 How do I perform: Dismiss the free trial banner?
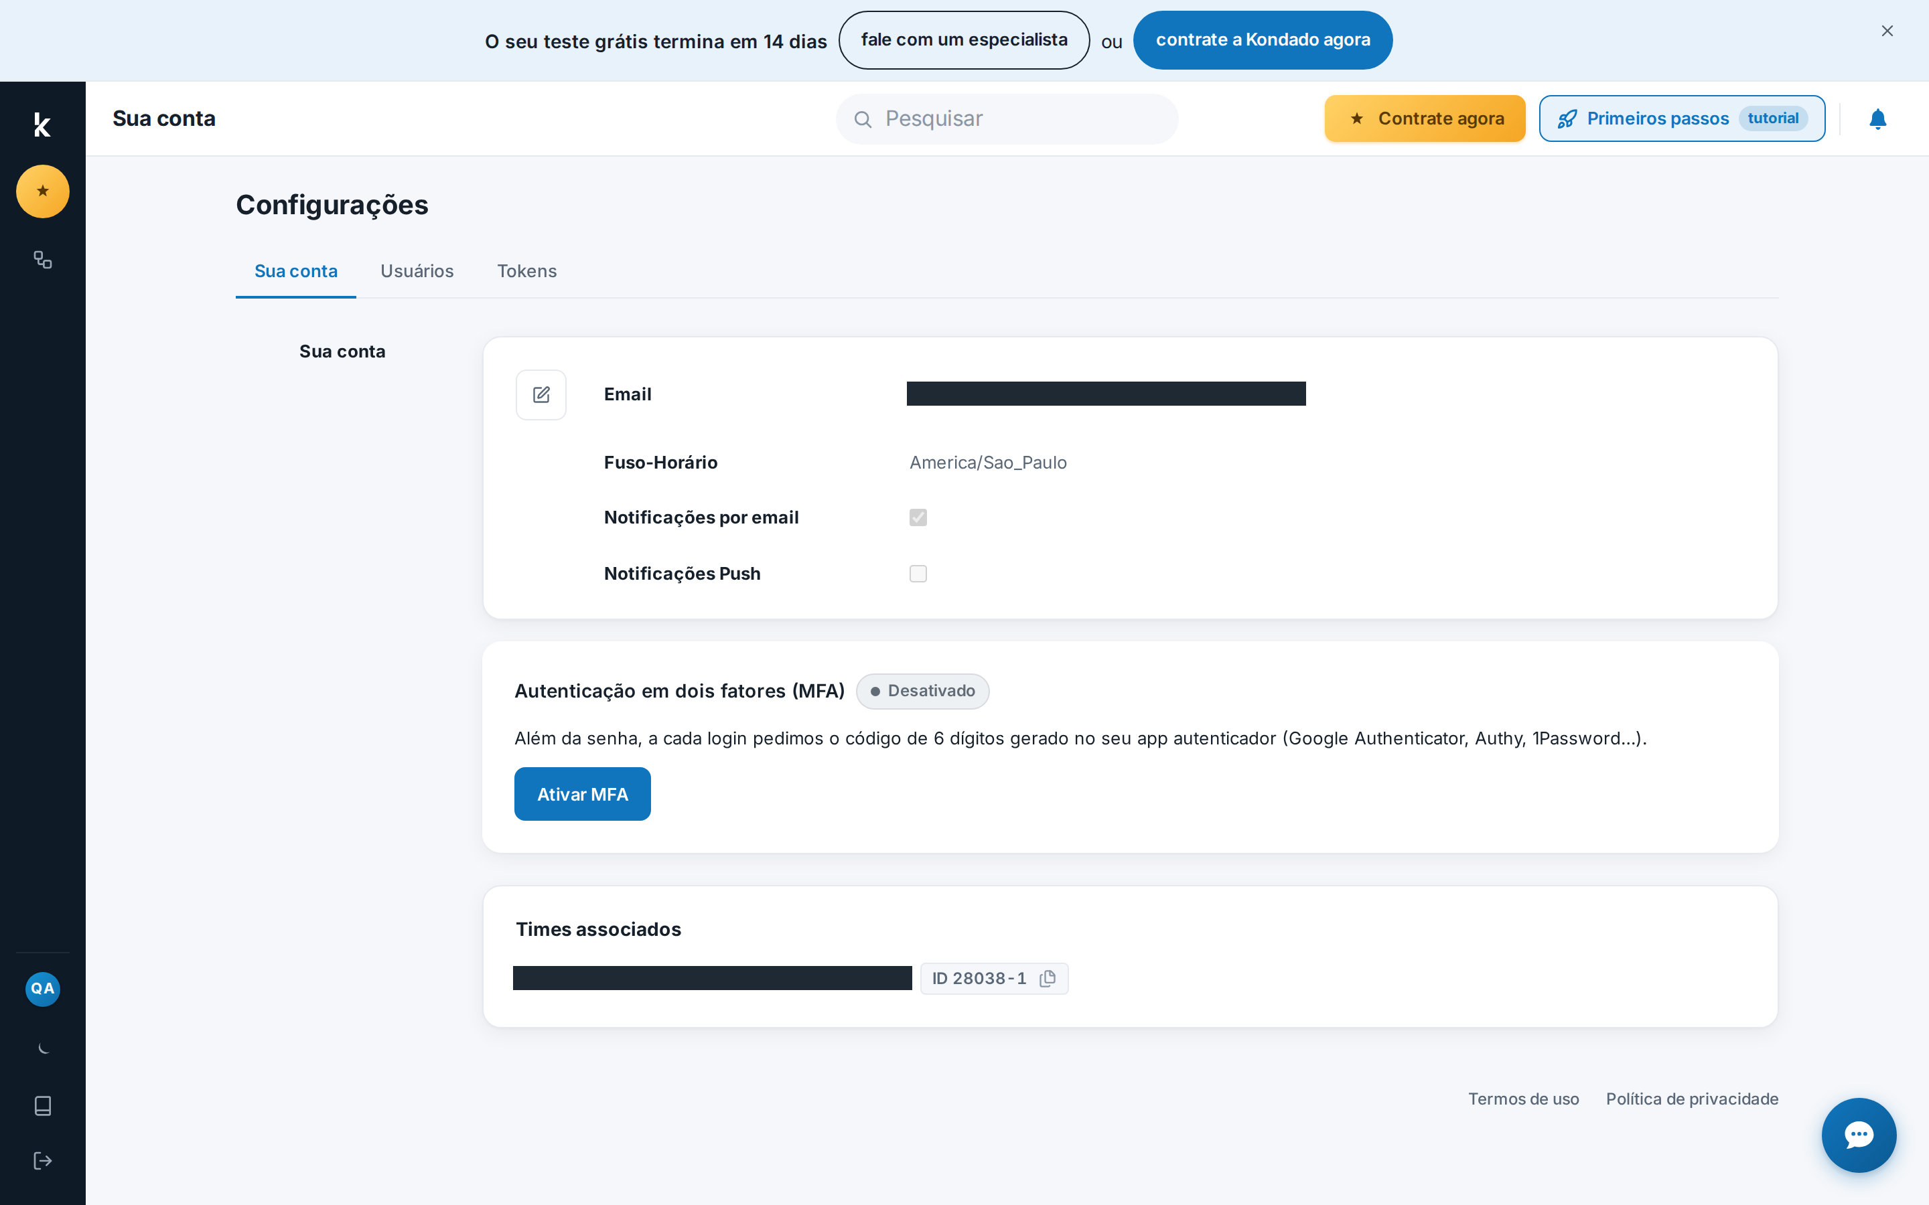1887,31
